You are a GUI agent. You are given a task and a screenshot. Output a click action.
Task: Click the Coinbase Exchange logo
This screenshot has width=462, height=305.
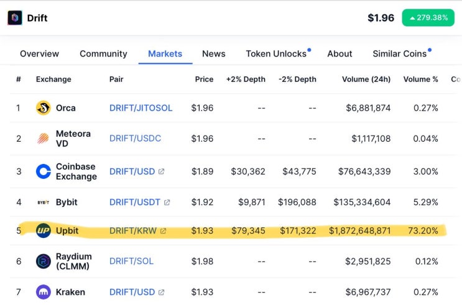[x=44, y=171]
